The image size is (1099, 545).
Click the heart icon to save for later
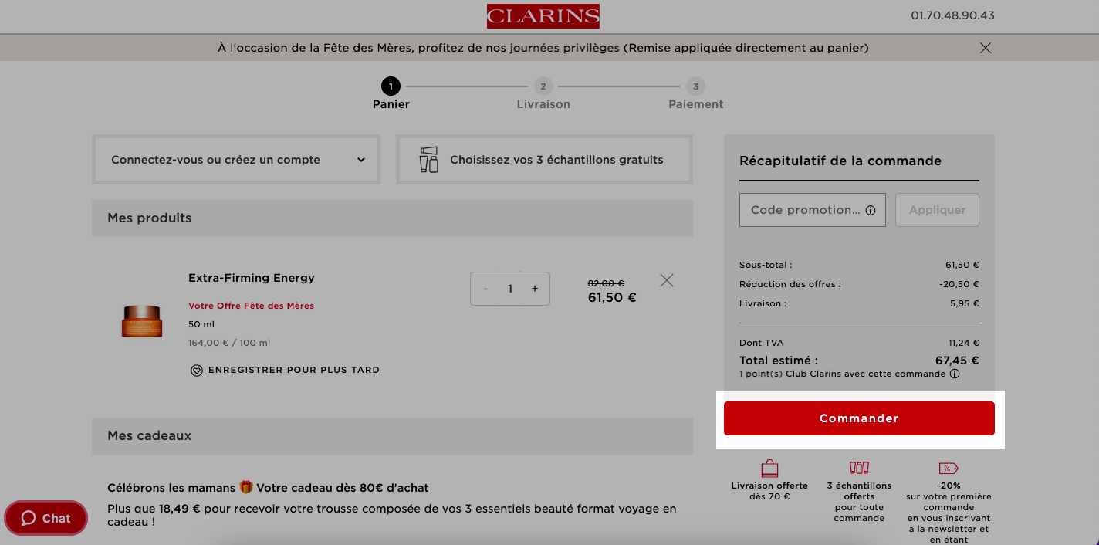(x=197, y=371)
